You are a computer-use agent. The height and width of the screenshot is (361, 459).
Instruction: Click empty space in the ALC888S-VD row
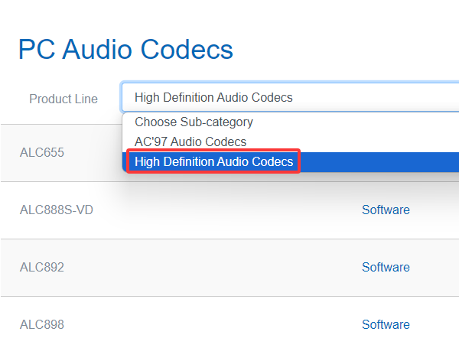229,210
